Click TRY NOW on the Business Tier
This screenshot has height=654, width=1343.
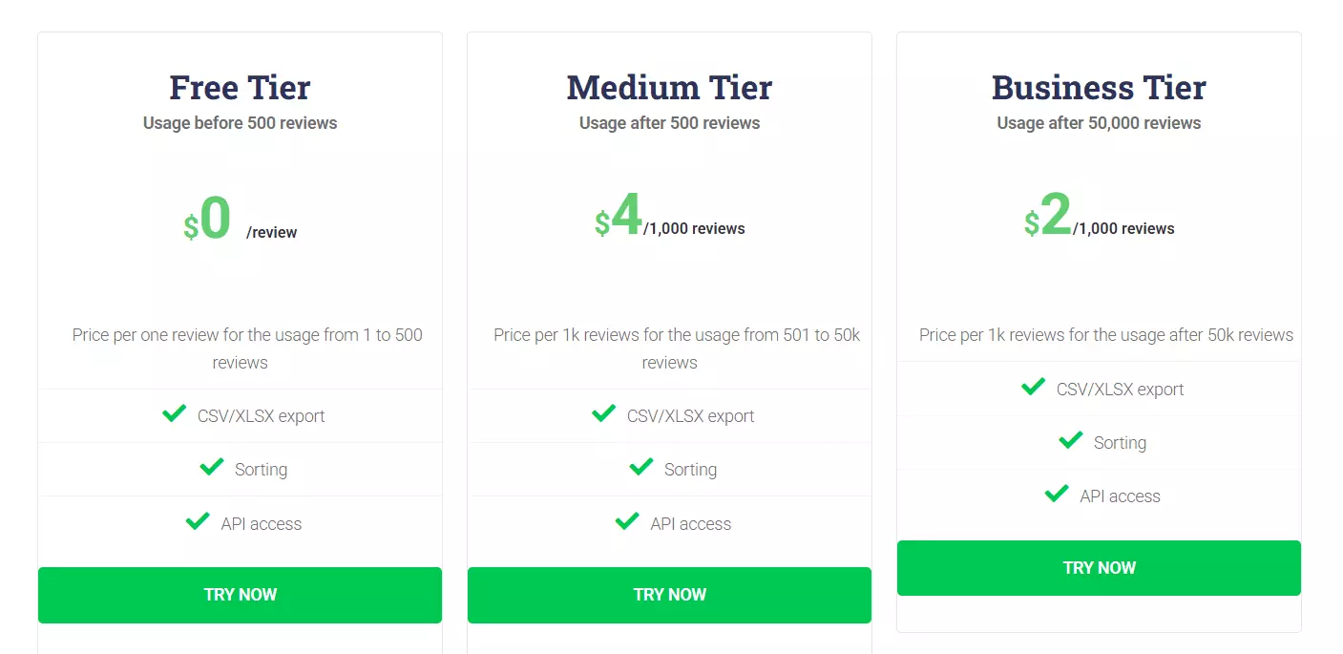pyautogui.click(x=1099, y=567)
